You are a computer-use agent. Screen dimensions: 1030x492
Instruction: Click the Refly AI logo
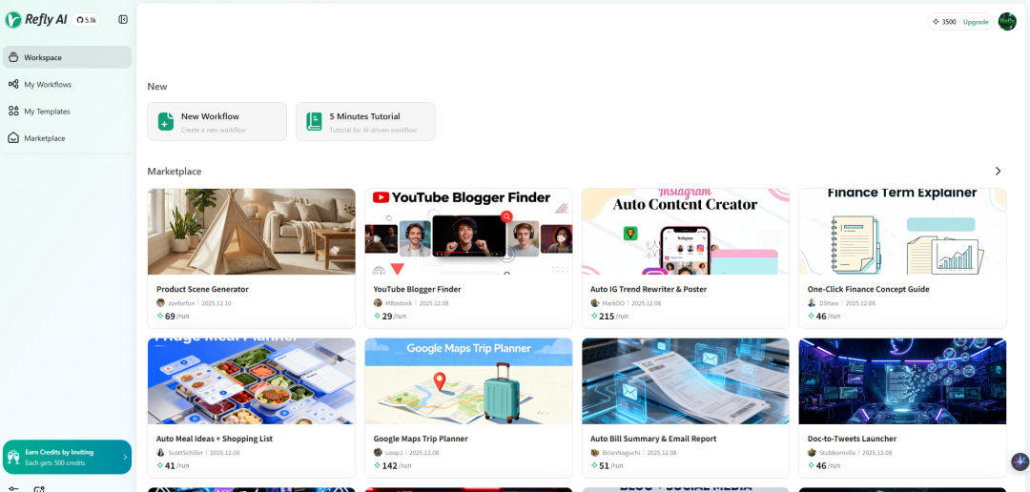pyautogui.click(x=36, y=20)
